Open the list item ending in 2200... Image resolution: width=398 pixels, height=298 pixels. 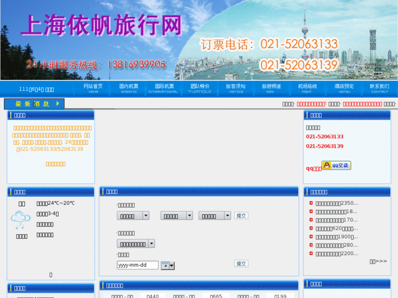[337, 254]
